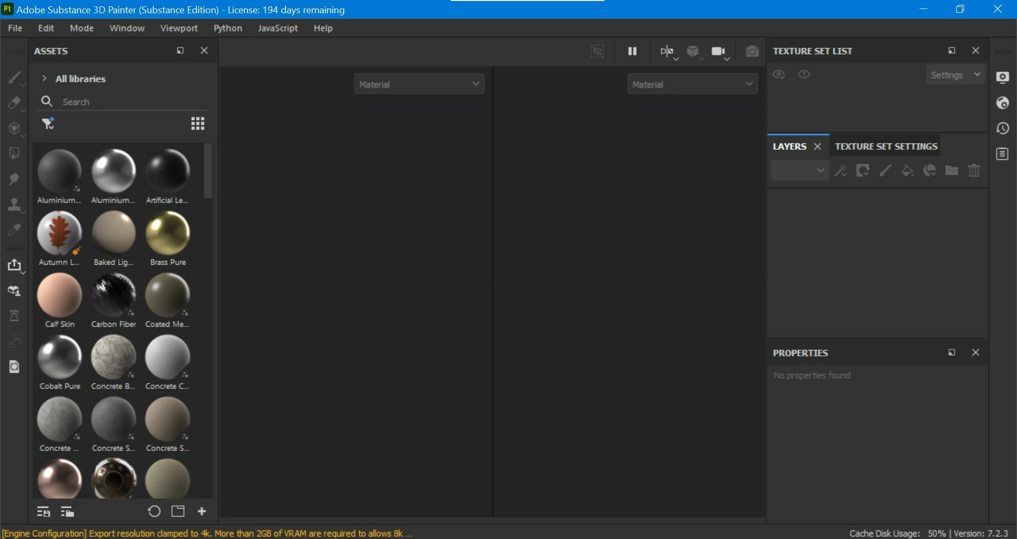Click the assets Search field
Image resolution: width=1017 pixels, height=539 pixels.
[123, 102]
